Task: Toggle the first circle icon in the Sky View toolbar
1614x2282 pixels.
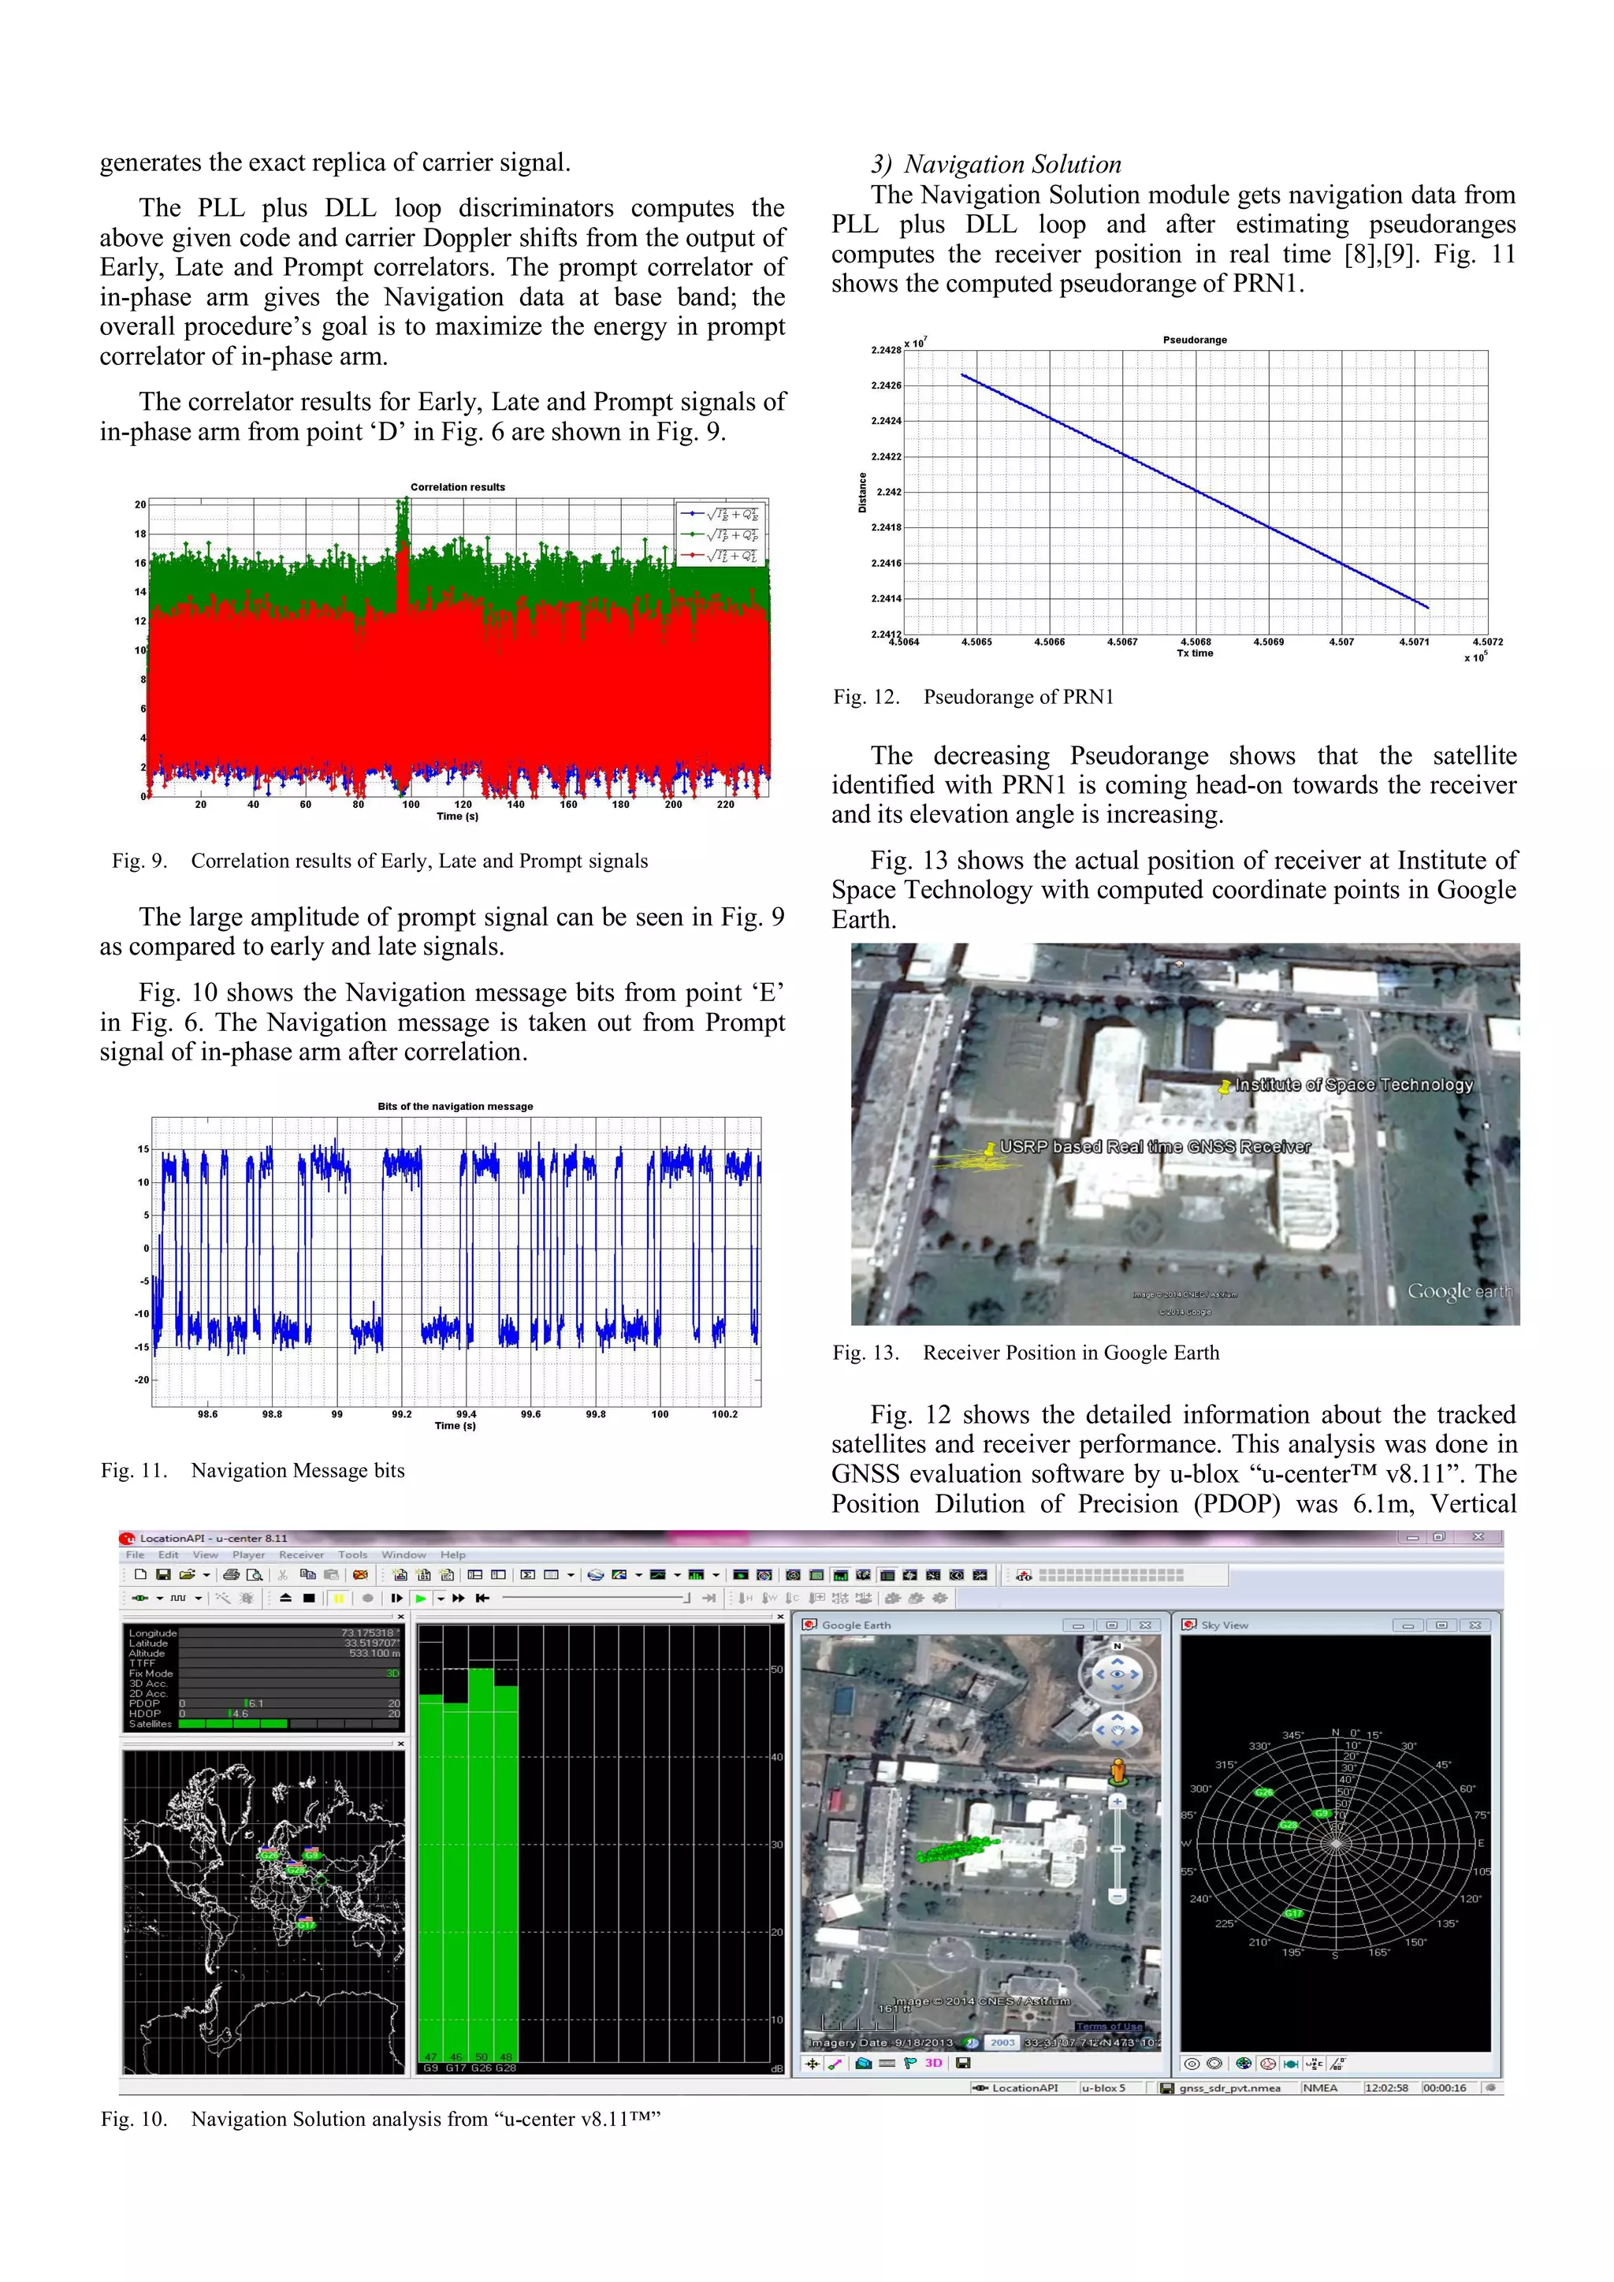Action: coord(1192,2064)
